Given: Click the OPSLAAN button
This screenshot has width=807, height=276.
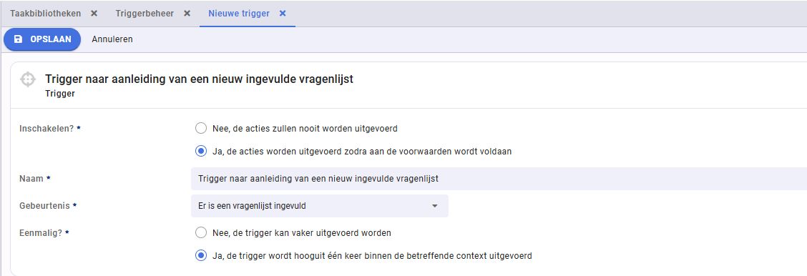Looking at the screenshot, I should coord(42,39).
